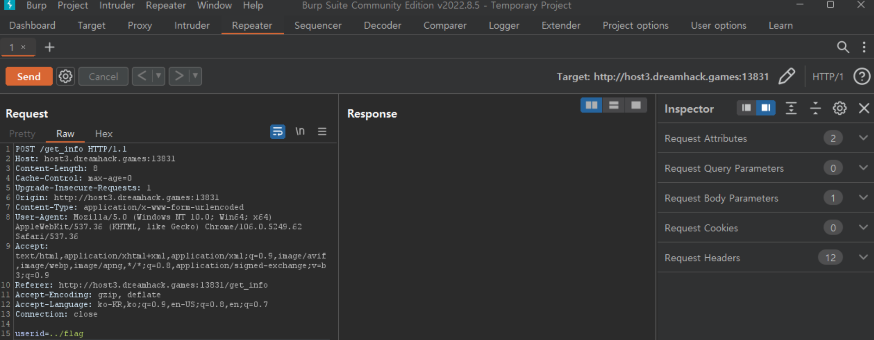The width and height of the screenshot is (874, 340).
Task: Toggle non-printable characters \n button
Action: (300, 131)
